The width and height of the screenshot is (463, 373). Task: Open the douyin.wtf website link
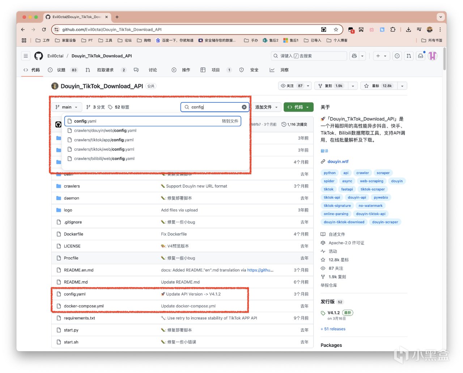click(338, 162)
